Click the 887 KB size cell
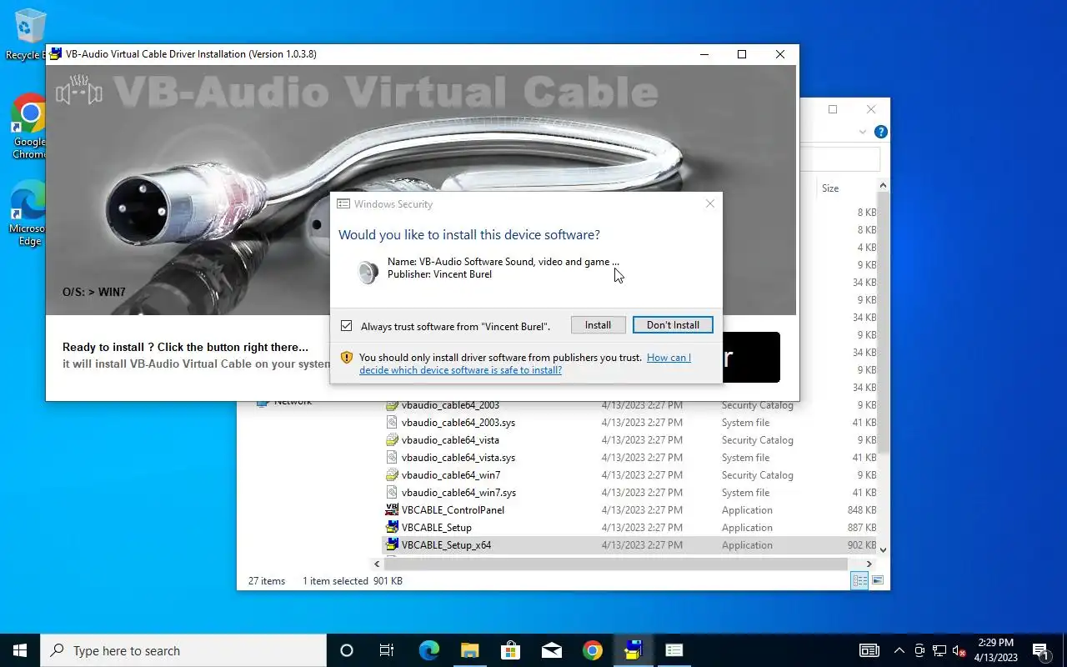1067x667 pixels. point(861,528)
